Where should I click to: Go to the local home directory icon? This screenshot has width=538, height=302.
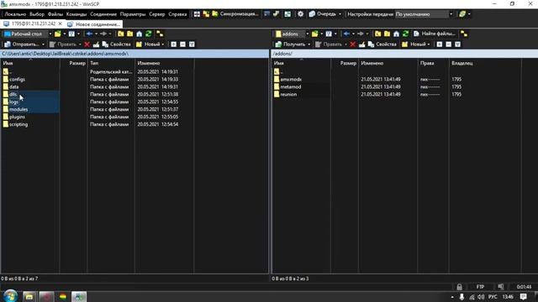[x=140, y=34]
